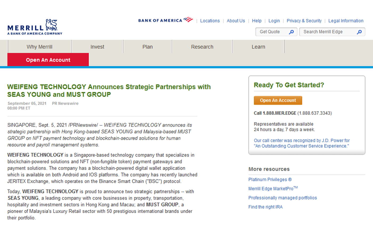Screen dimensions: 373x240
Task: Open the Legal Information link
Action: coord(346,21)
